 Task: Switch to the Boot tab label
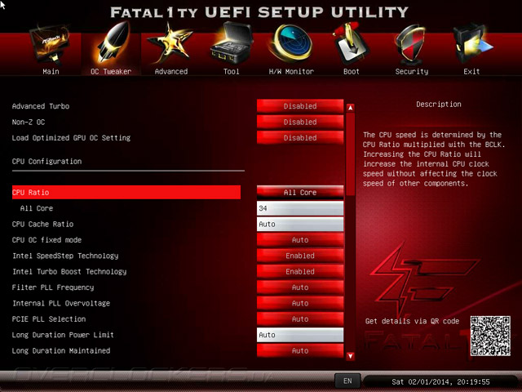pos(352,71)
